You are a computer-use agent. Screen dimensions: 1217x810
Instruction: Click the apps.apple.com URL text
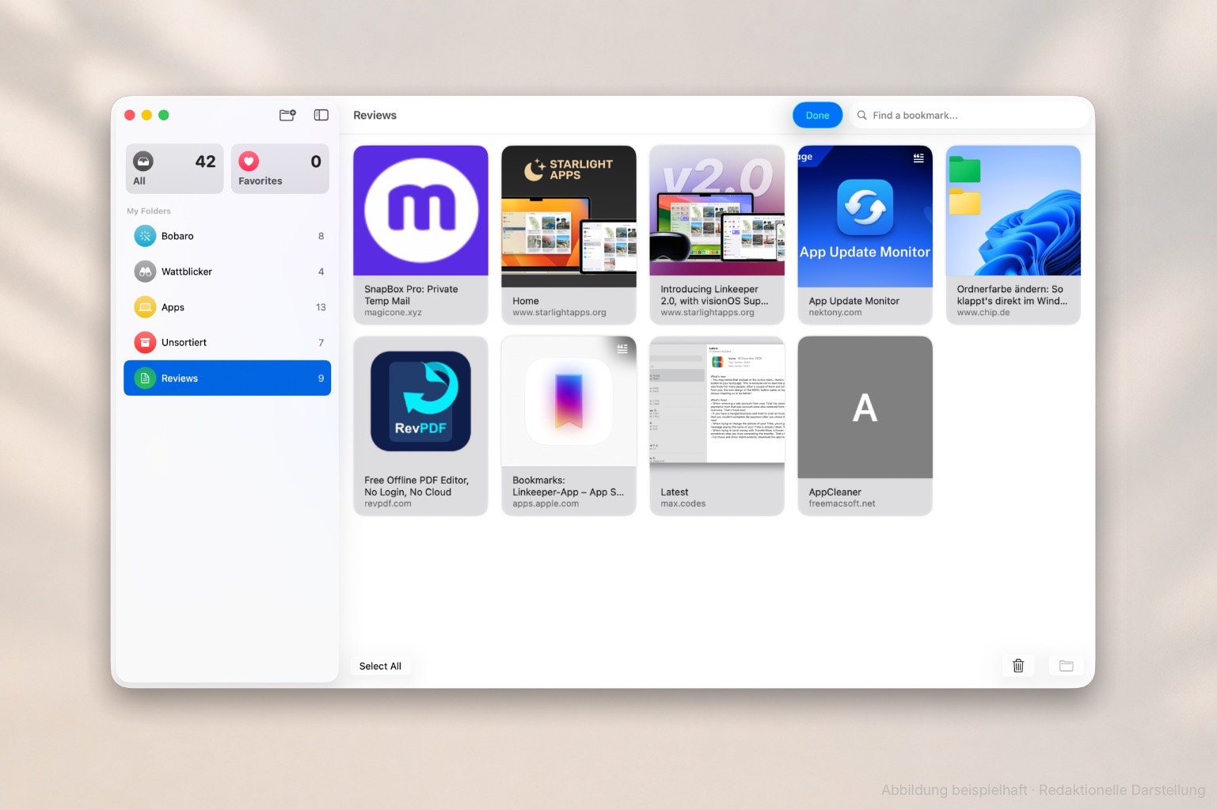click(x=545, y=504)
